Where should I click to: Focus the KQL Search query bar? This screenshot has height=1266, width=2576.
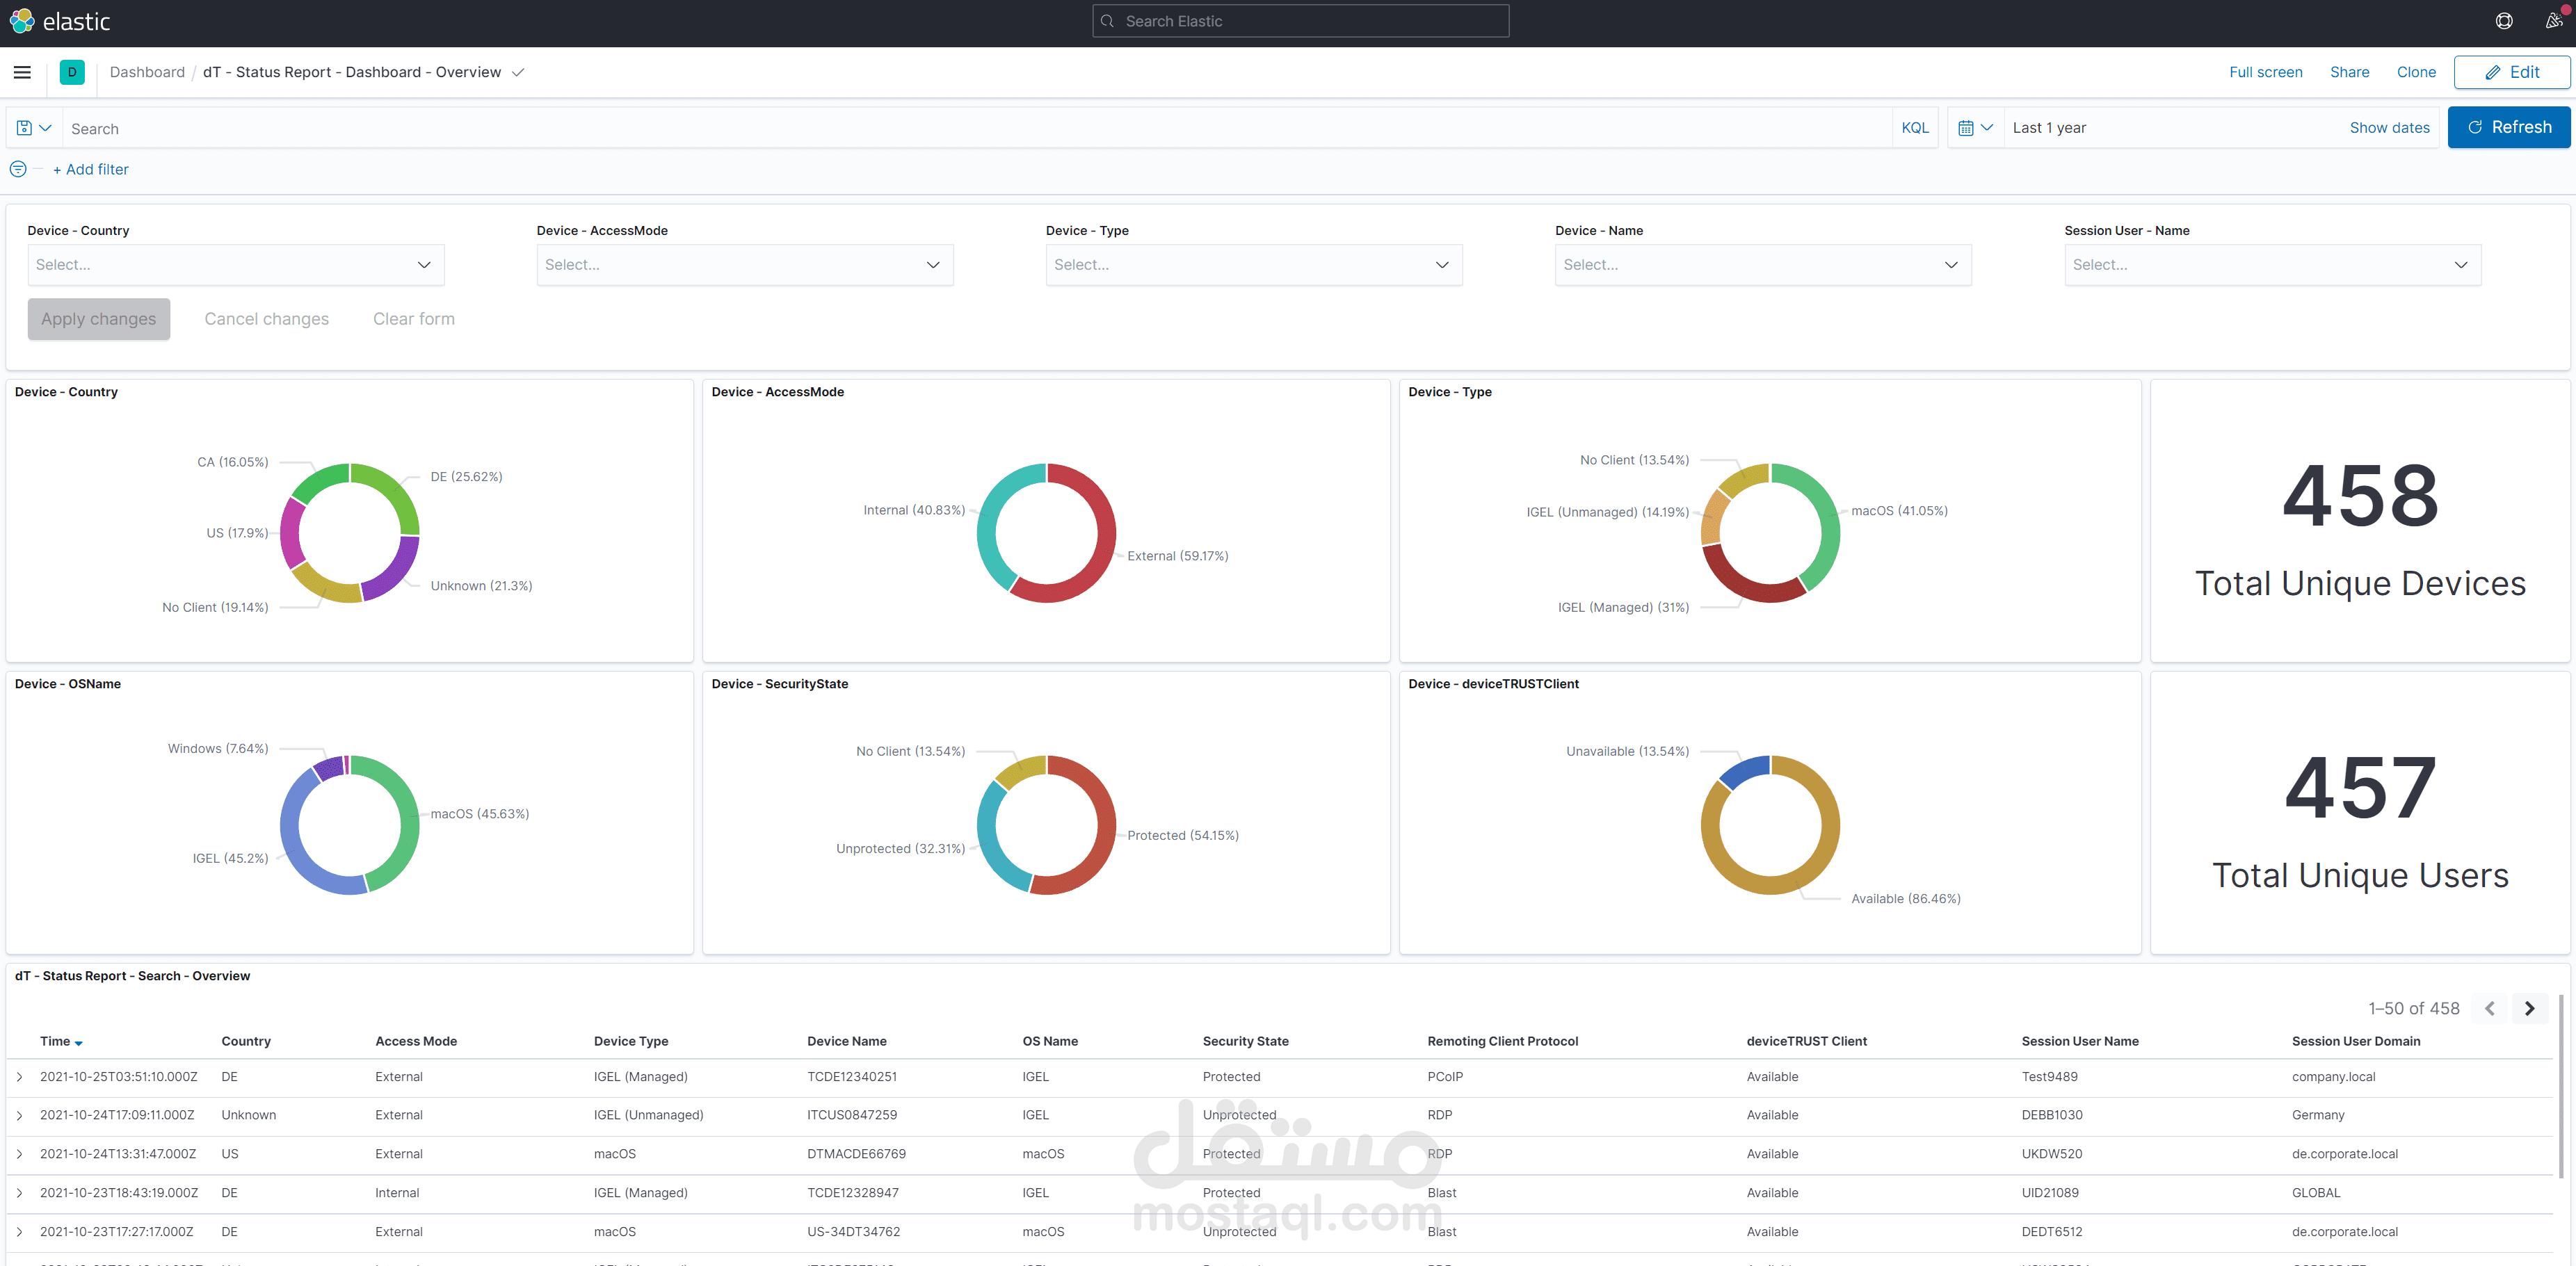978,128
